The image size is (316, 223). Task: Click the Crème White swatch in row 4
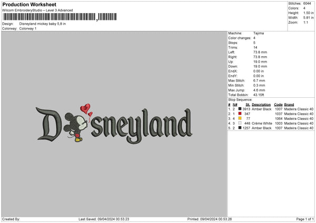[240, 123]
